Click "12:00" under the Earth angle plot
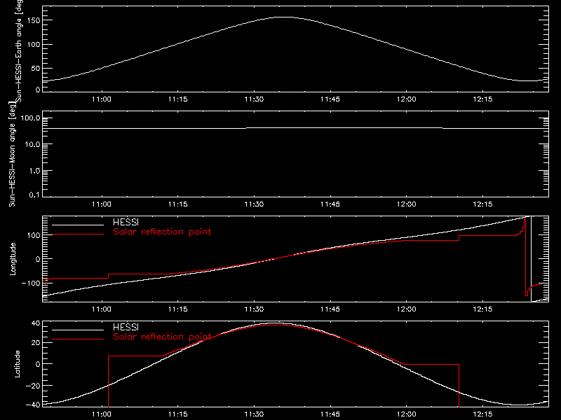The image size is (561, 420). (407, 99)
